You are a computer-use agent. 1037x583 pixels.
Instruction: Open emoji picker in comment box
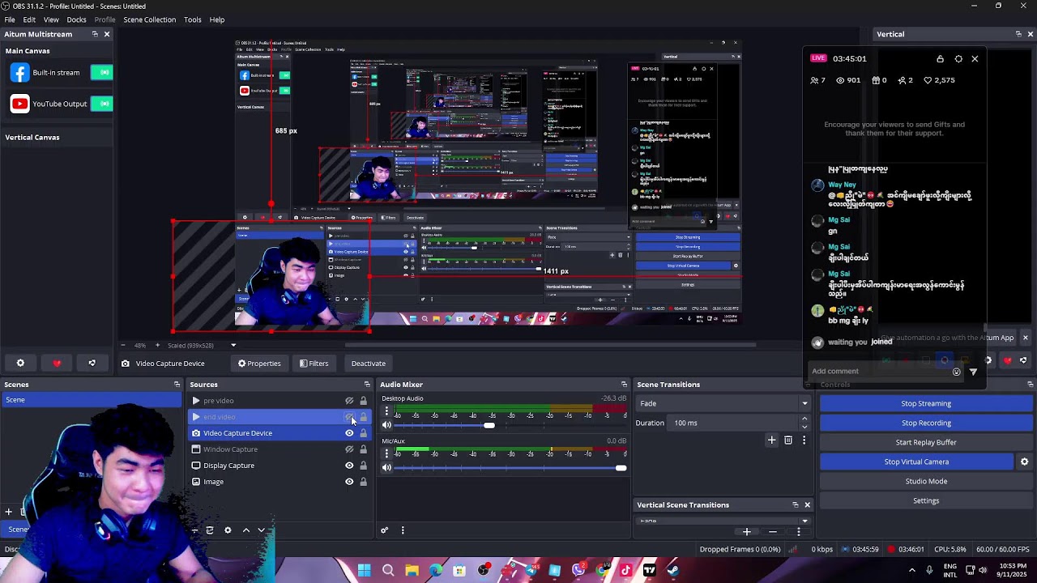click(x=957, y=372)
